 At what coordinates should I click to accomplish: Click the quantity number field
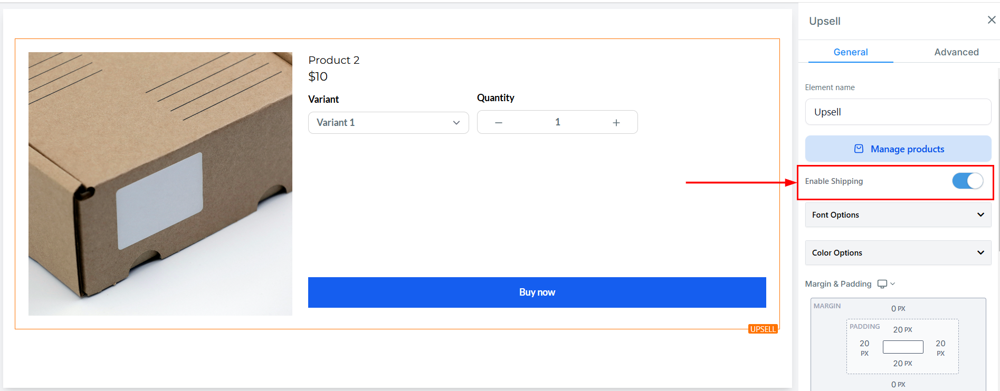coord(557,122)
